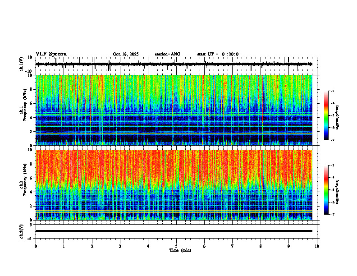Click time axis tick label "2"

coord(92,246)
